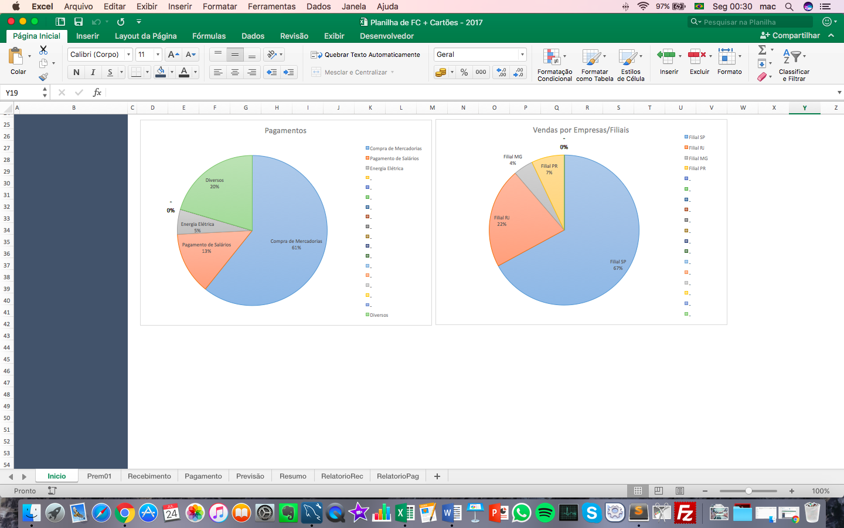Open the borders dropdown arrow

(x=147, y=72)
